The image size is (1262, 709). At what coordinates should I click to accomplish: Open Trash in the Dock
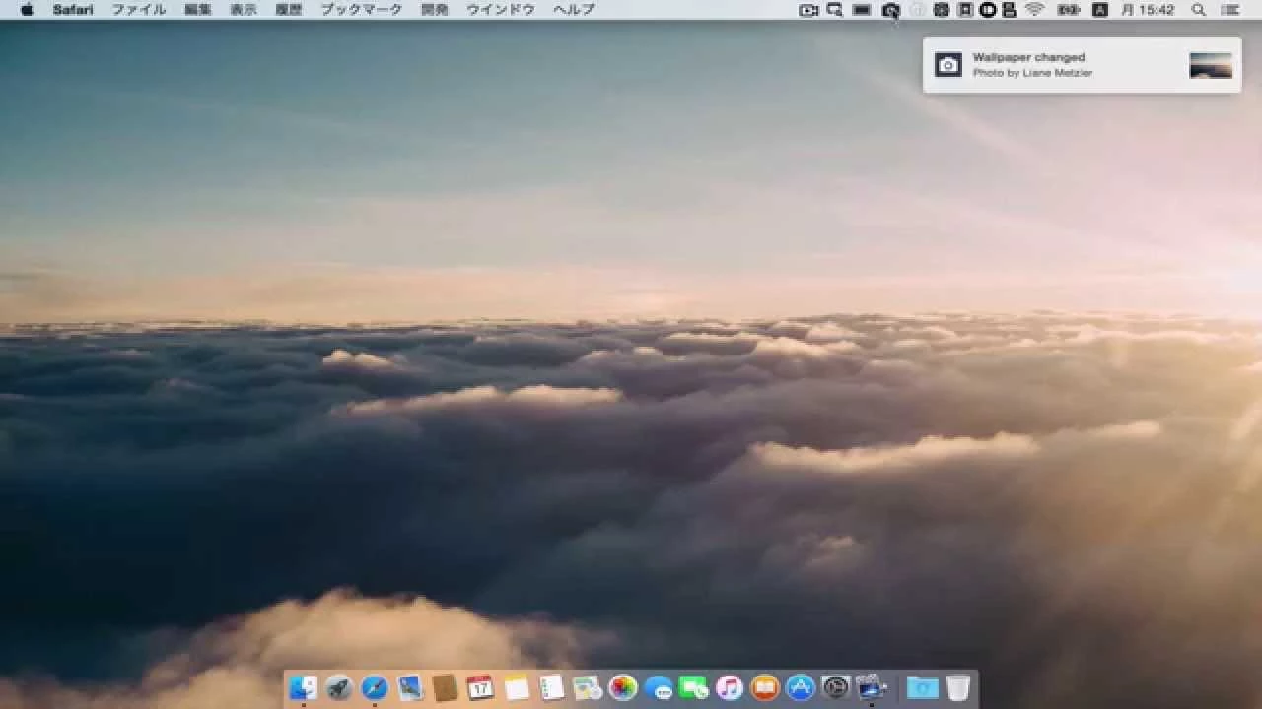958,687
